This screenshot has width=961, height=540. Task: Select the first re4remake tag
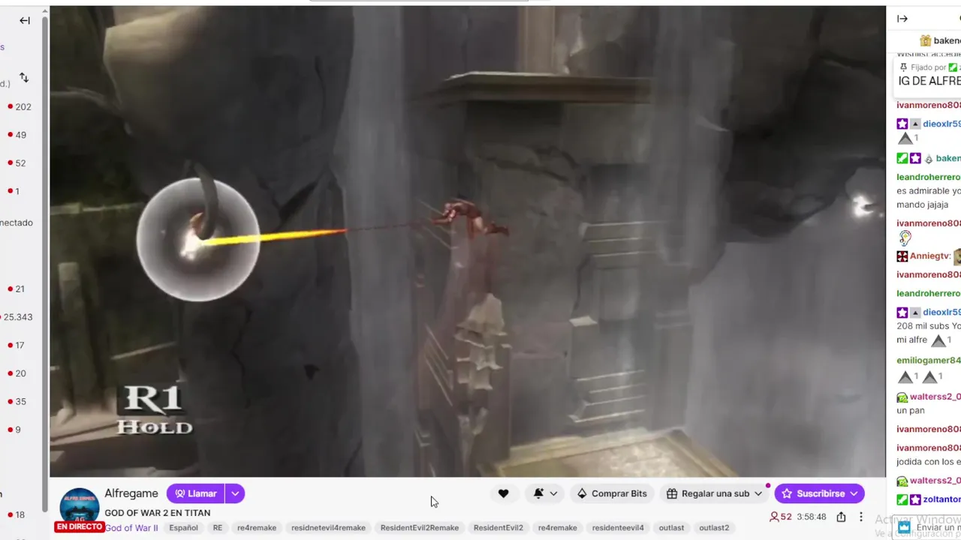coord(257,528)
